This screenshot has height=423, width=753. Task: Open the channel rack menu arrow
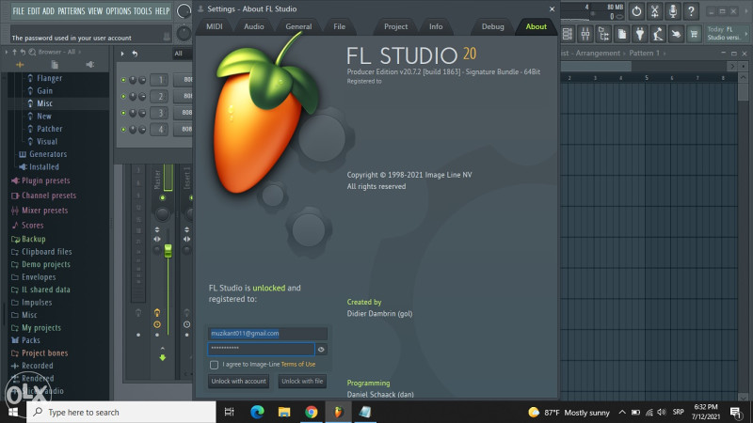click(122, 54)
